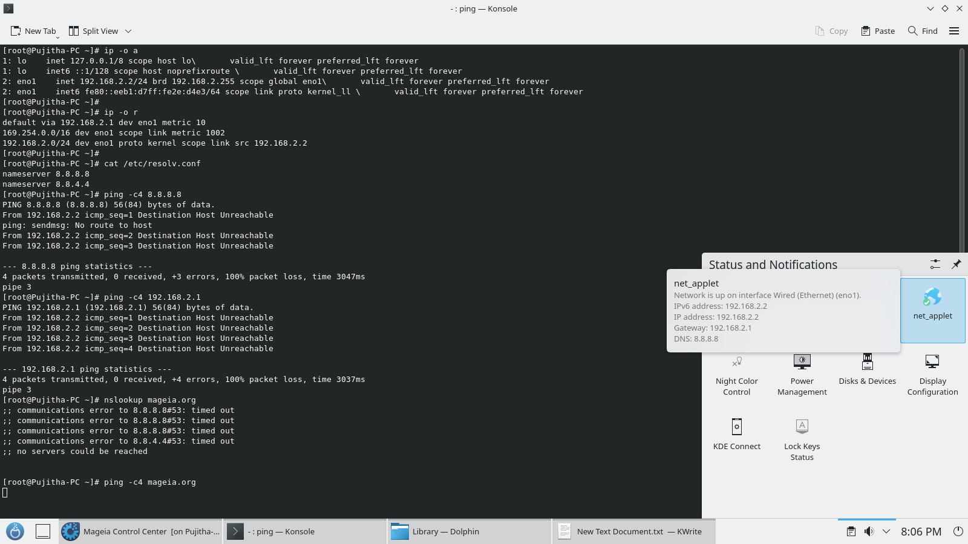This screenshot has height=544, width=968.
Task: Click the 'ping -c4 mageia.org' command
Action: (x=150, y=482)
